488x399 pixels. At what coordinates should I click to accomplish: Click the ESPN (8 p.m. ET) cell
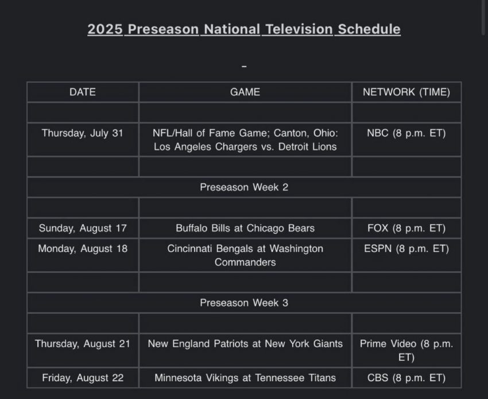point(406,249)
